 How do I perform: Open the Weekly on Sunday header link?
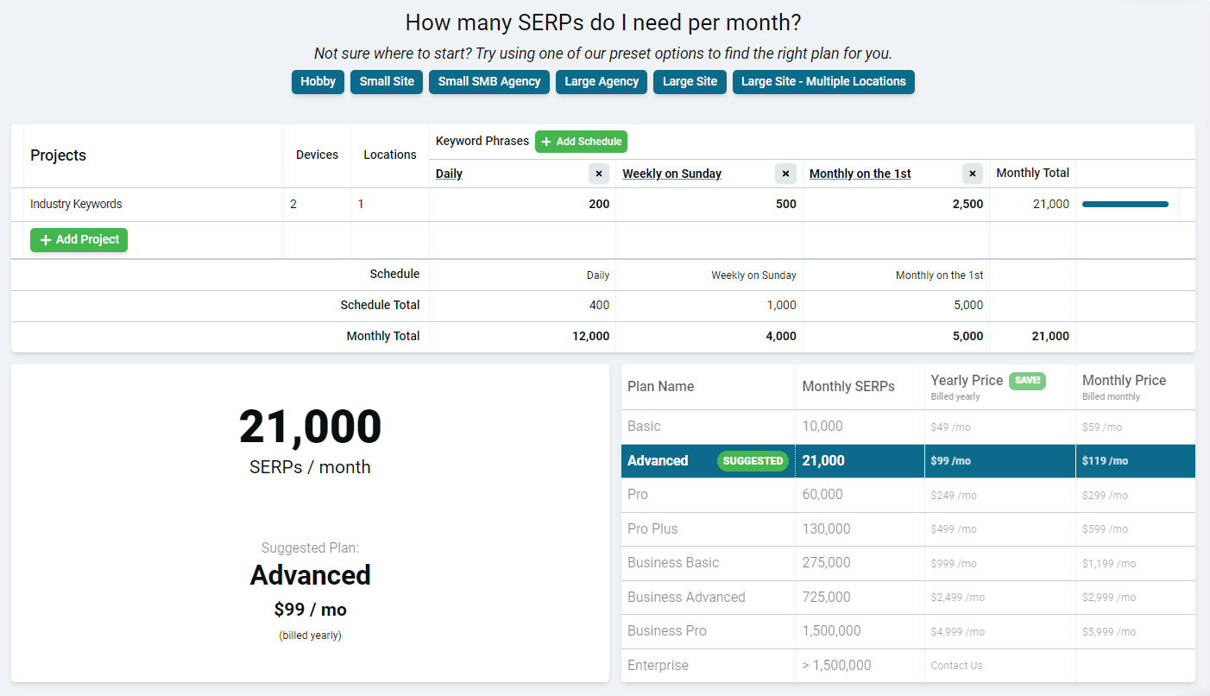[671, 174]
